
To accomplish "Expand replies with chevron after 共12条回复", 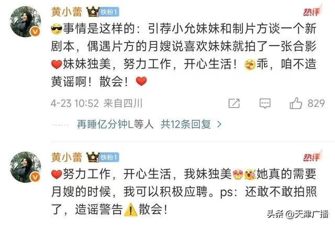I will [x=219, y=124].
